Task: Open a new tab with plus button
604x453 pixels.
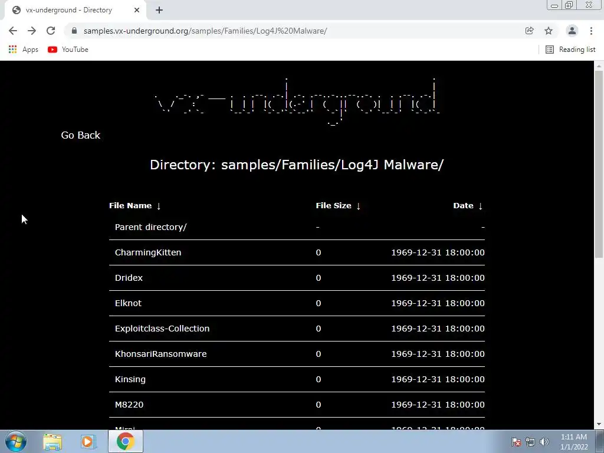Action: click(x=159, y=11)
